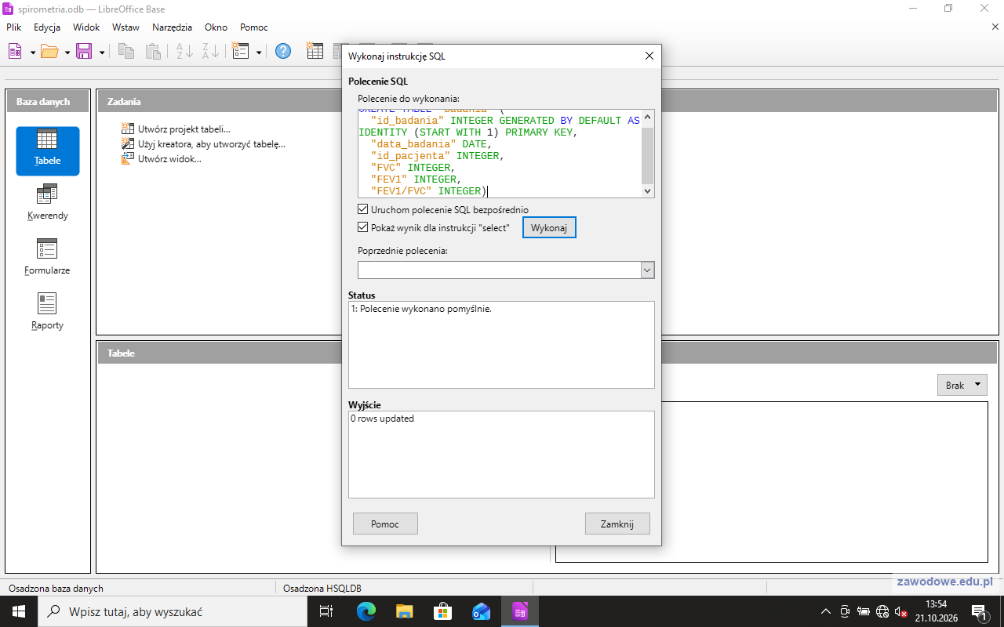This screenshot has width=1004, height=627.
Task: Expand the New Form icon dropdown arrow
Action: click(x=259, y=53)
